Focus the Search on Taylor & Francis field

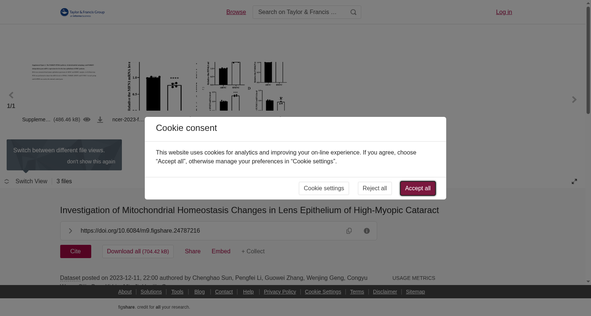pyautogui.click(x=299, y=12)
